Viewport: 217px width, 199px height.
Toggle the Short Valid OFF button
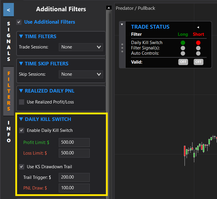point(198,62)
